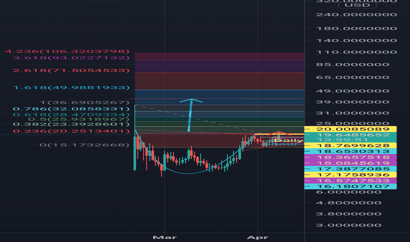410x242 pixels.
Task: Select the cyan 18.6530313 price tag
Action: (350, 151)
